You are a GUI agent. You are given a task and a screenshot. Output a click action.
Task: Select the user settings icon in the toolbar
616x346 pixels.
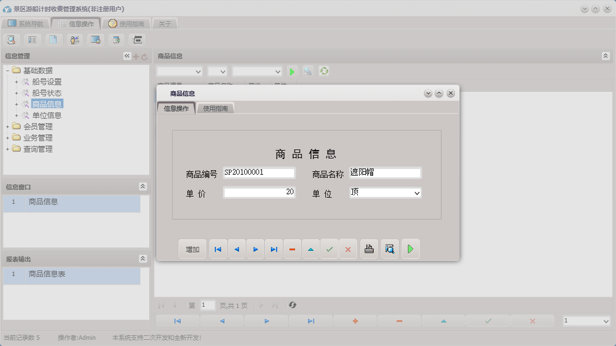click(74, 39)
